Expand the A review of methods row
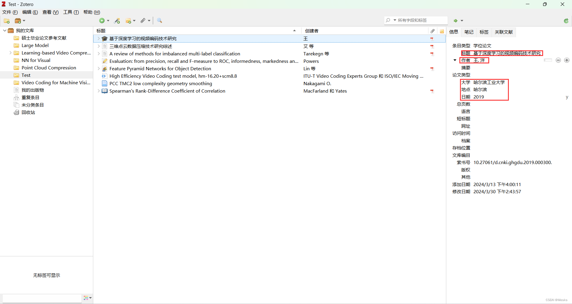Image resolution: width=572 pixels, height=304 pixels. (x=99, y=54)
